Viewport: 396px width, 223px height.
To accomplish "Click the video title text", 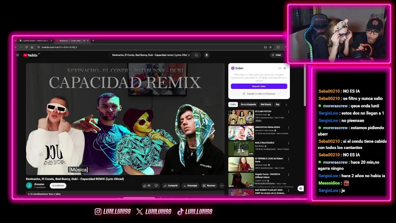I will click(75, 179).
